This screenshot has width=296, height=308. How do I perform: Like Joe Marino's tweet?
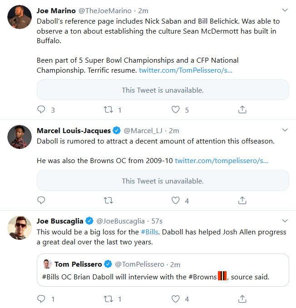pyautogui.click(x=176, y=109)
